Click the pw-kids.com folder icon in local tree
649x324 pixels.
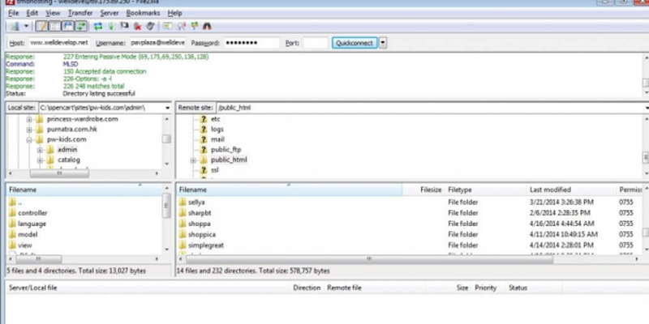39,139
